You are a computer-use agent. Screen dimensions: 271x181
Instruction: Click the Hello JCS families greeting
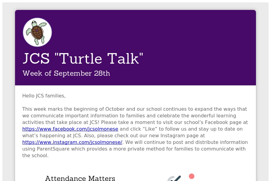pyautogui.click(x=44, y=96)
